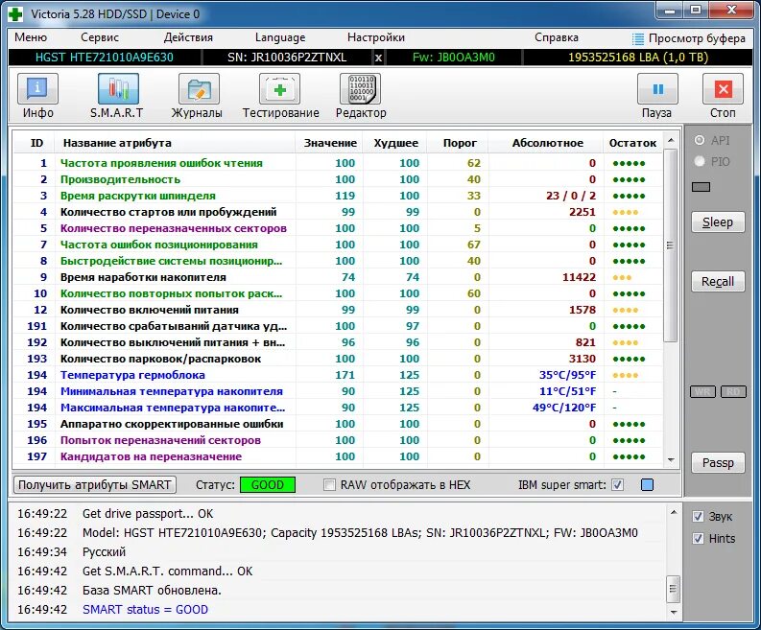The width and height of the screenshot is (761, 630).
Task: Select row Частота проявления ошибок чтения
Action: 338,163
